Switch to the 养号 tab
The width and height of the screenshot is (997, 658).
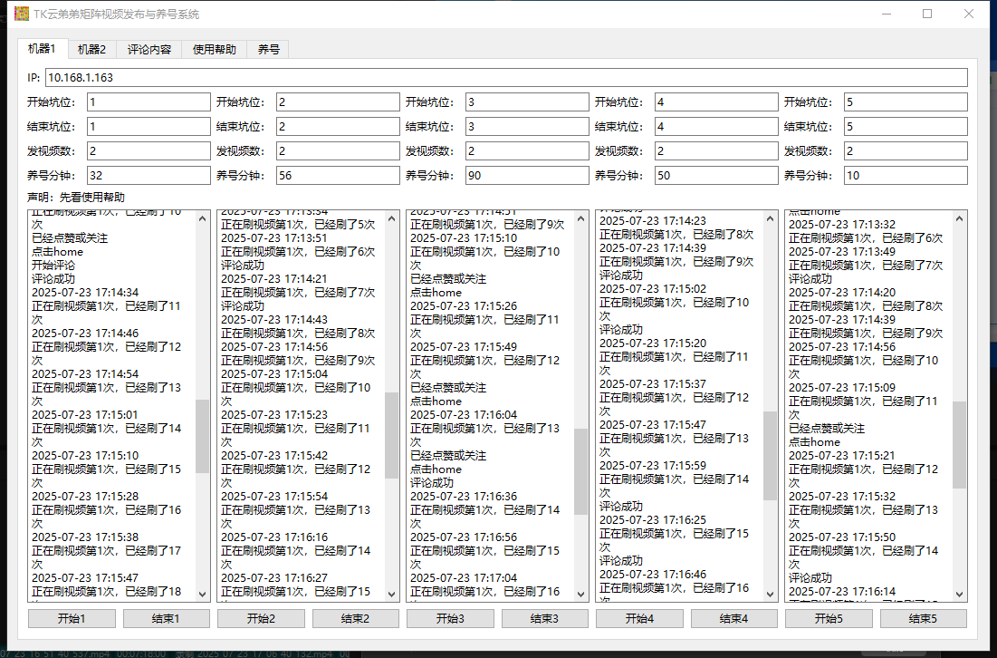click(268, 50)
